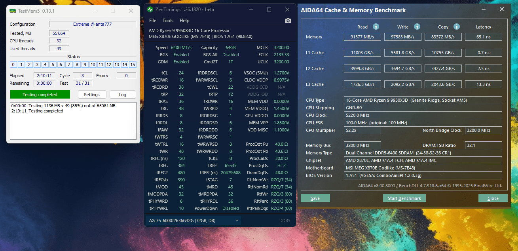
Task: Click the Capacity 64GB value
Action: point(231,48)
